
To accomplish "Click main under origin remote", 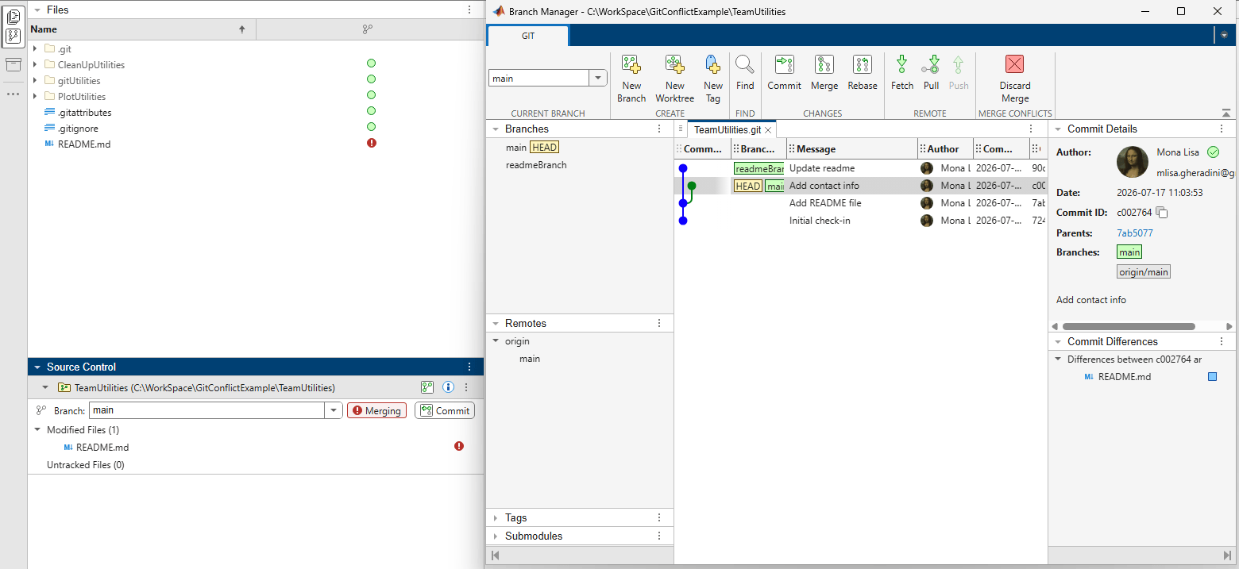I will click(530, 359).
